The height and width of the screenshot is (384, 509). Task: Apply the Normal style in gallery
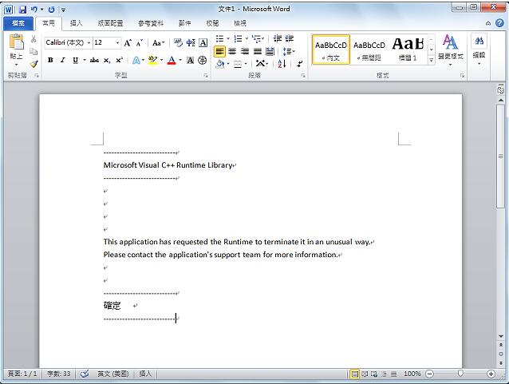coord(331,49)
